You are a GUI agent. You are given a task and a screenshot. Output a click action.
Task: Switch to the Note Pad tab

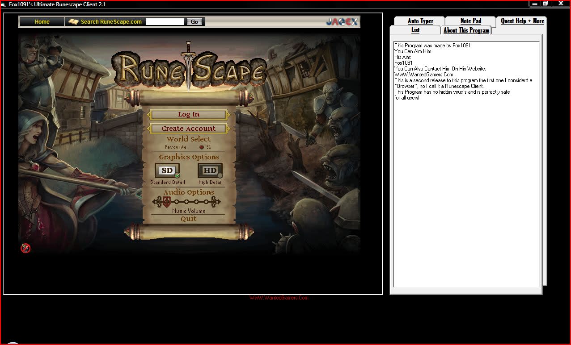point(471,21)
